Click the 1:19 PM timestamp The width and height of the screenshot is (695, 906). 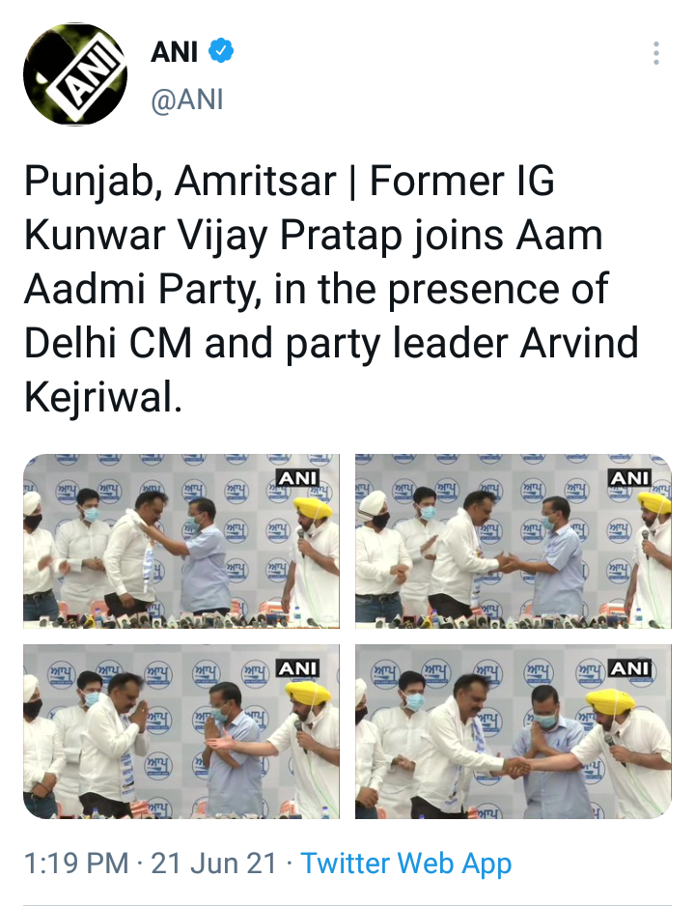tap(76, 864)
